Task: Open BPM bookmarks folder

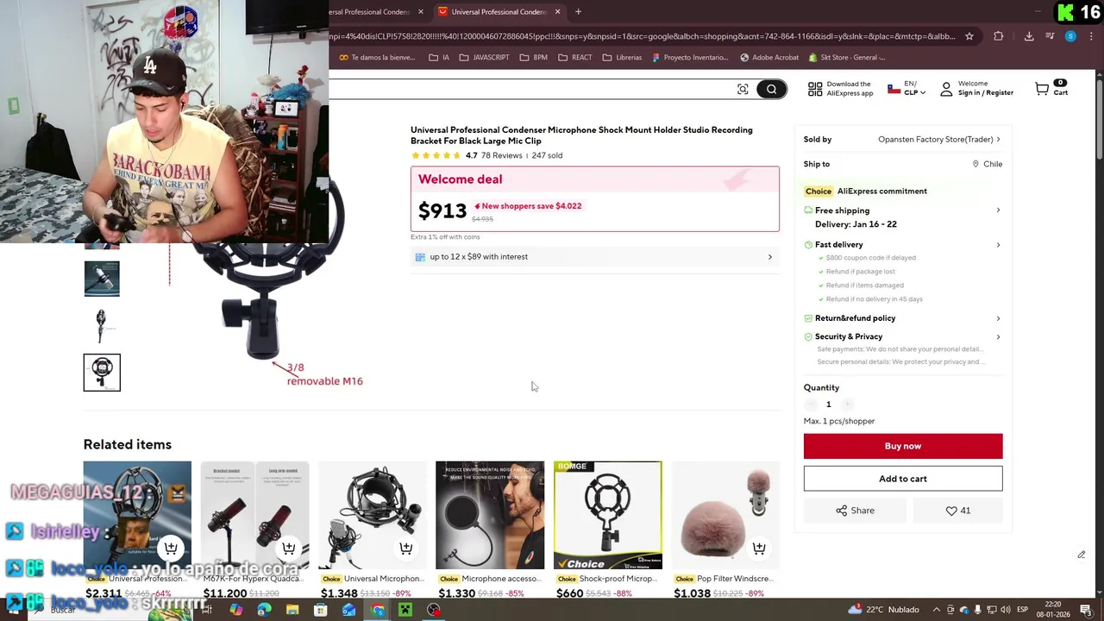Action: tap(533, 57)
